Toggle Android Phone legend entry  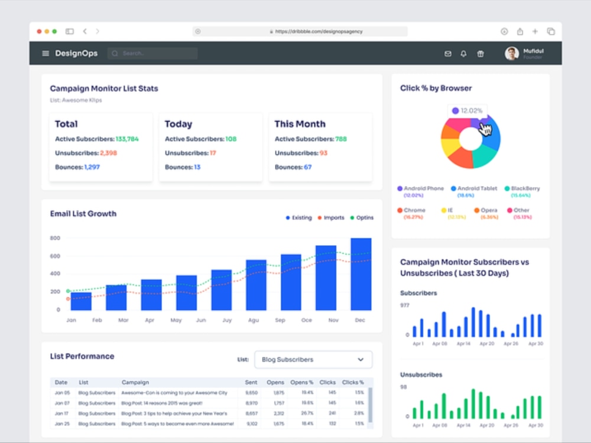[x=420, y=191]
